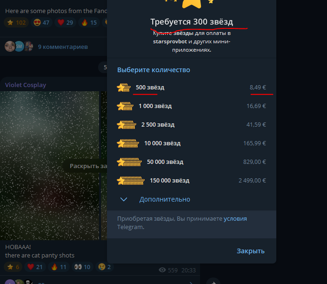Click the stars icon beside 10 000 звёзд
The width and height of the screenshot is (327, 284).
tap(128, 143)
